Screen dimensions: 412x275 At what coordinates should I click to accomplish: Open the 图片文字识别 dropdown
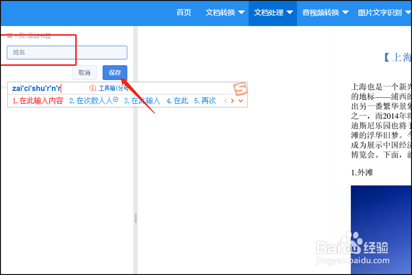(x=383, y=13)
